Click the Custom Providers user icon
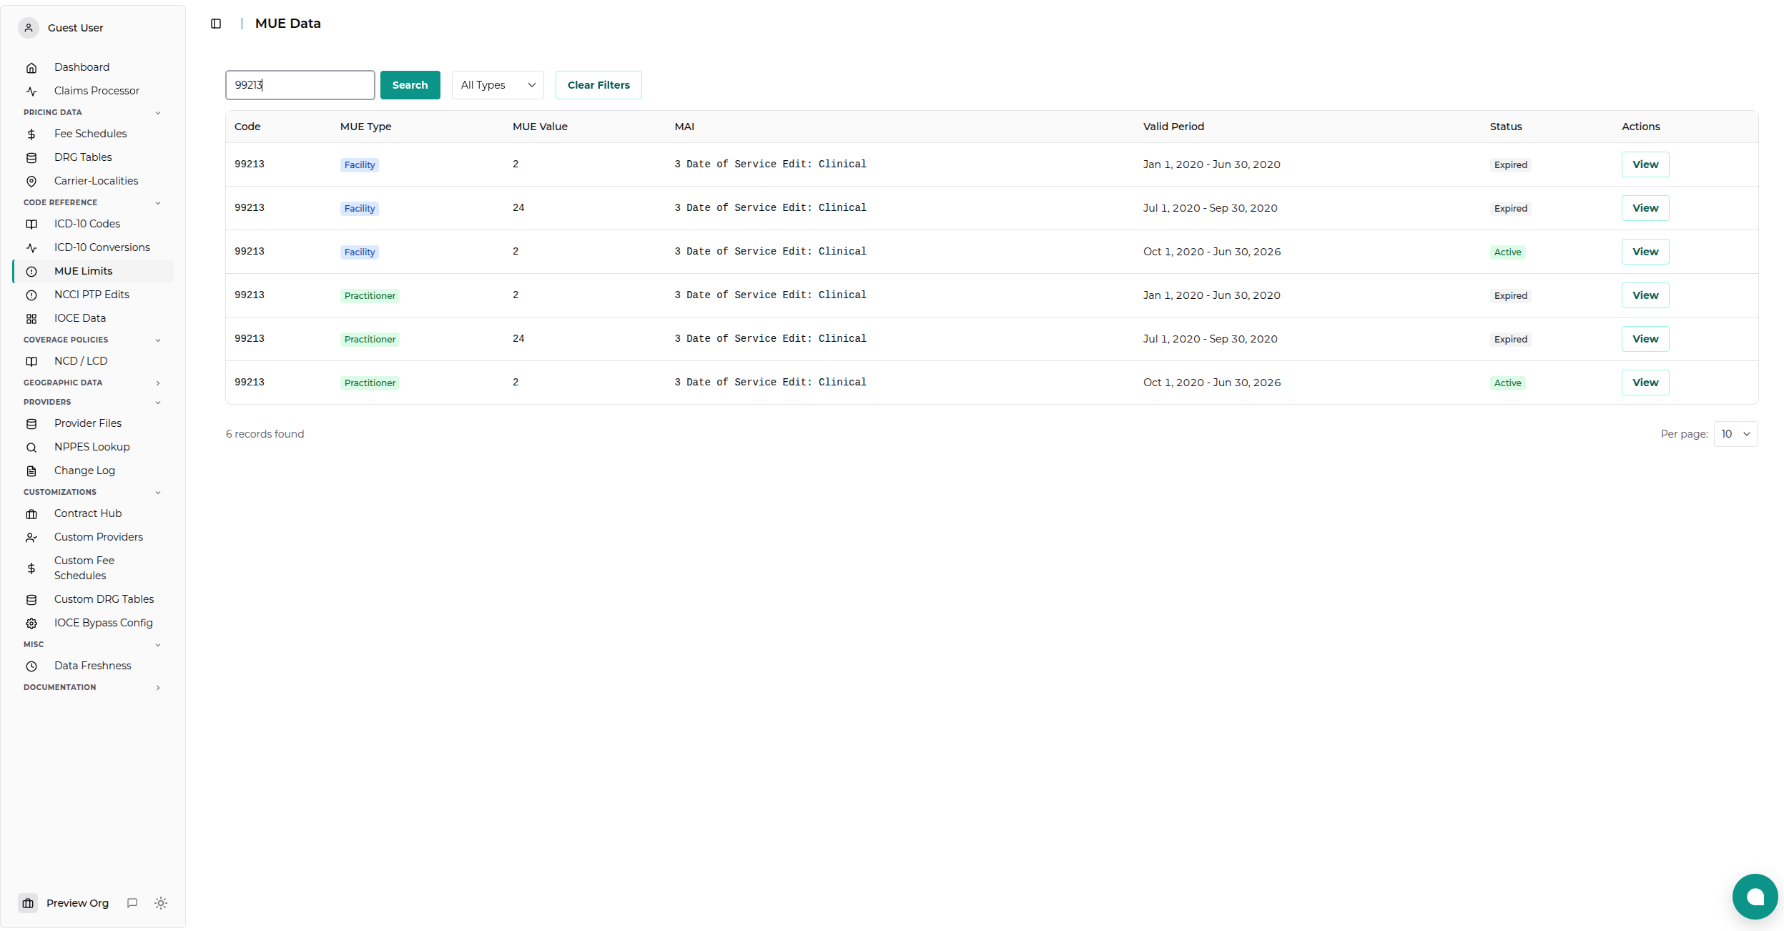The height and width of the screenshot is (931, 1784). pos(31,538)
